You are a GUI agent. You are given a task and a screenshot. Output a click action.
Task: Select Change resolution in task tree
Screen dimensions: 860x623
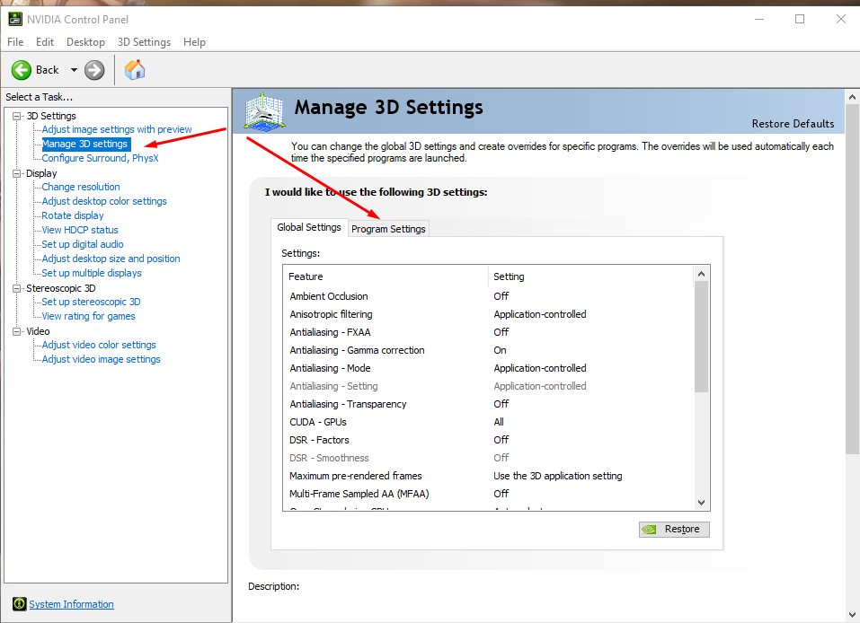click(x=81, y=187)
